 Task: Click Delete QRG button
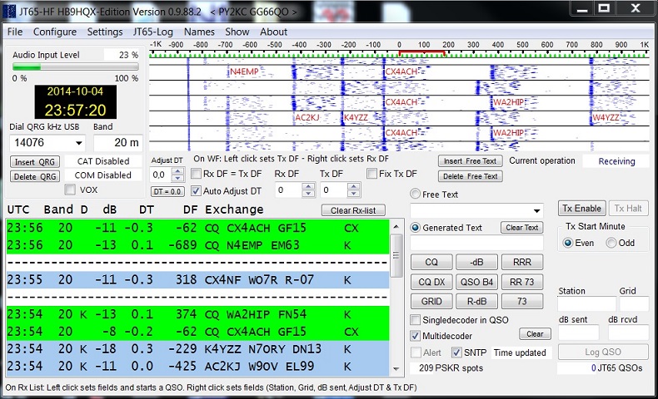(35, 177)
